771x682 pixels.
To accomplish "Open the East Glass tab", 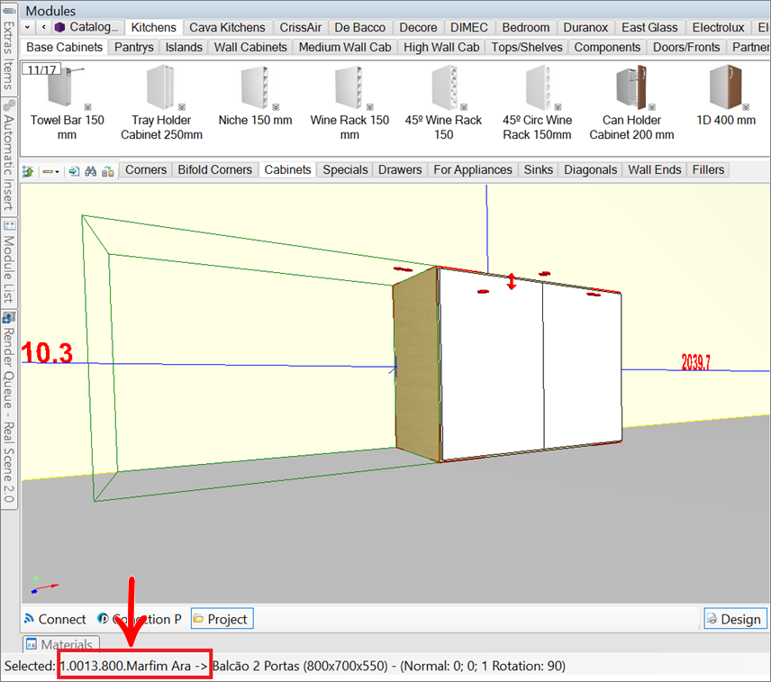I will tap(649, 27).
